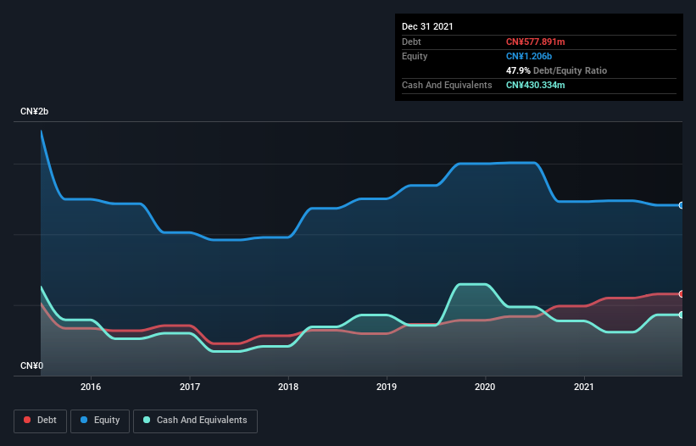This screenshot has width=696, height=446.
Task: Select the Equity endpoint marker on the chart
Action: click(x=682, y=205)
